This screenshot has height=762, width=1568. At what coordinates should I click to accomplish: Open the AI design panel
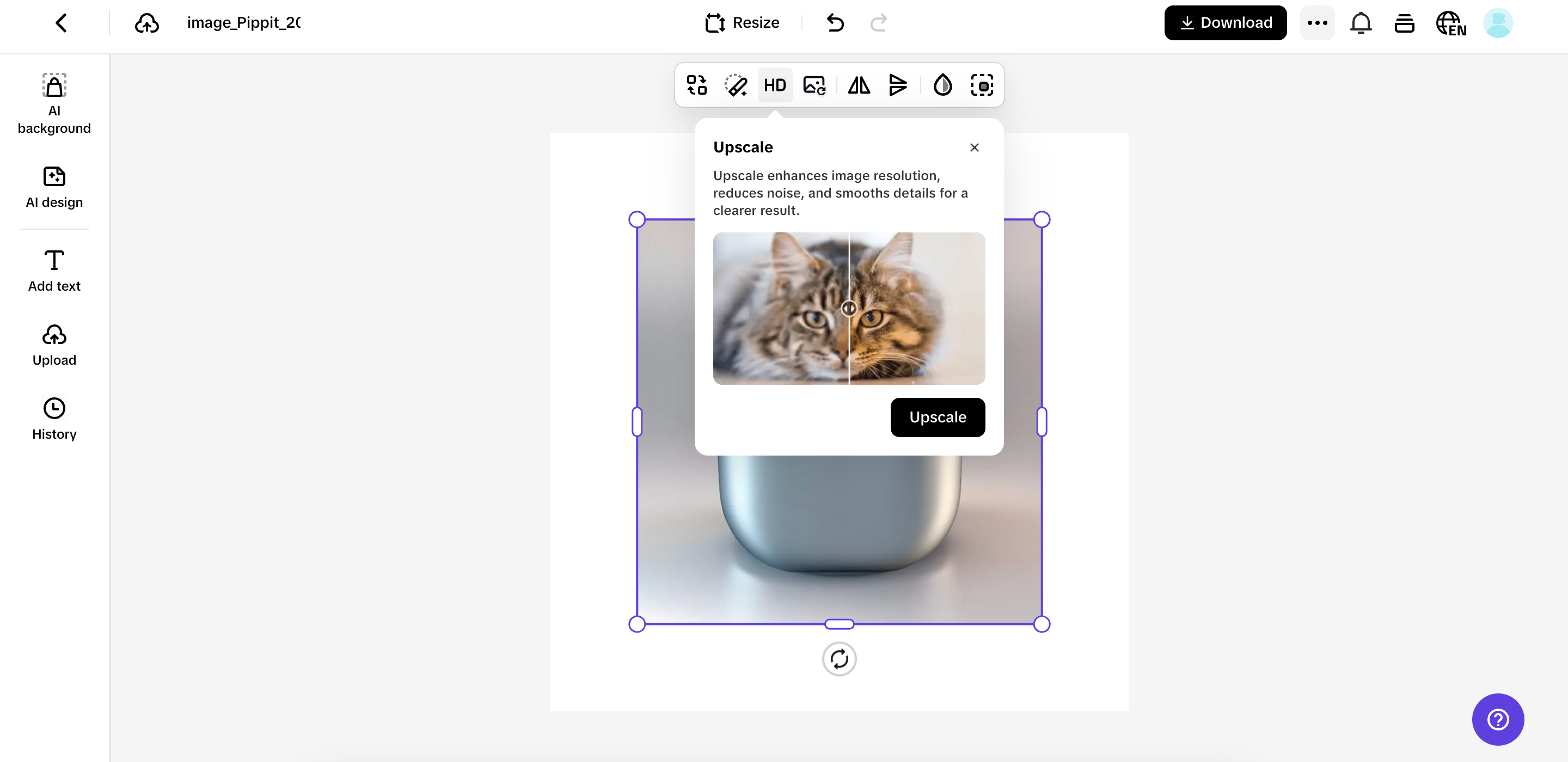(54, 187)
